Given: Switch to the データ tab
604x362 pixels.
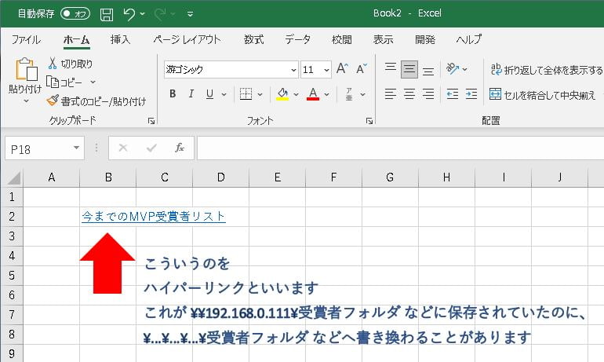Looking at the screenshot, I should [297, 39].
